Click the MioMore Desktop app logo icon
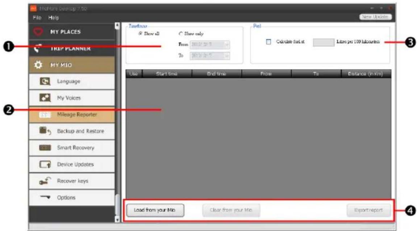This screenshot has height=231, width=417. click(x=33, y=8)
